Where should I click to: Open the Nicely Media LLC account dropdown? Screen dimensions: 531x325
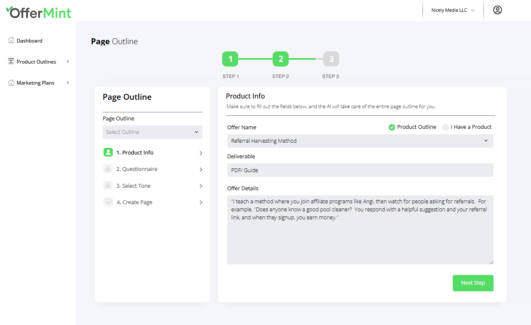(x=453, y=11)
